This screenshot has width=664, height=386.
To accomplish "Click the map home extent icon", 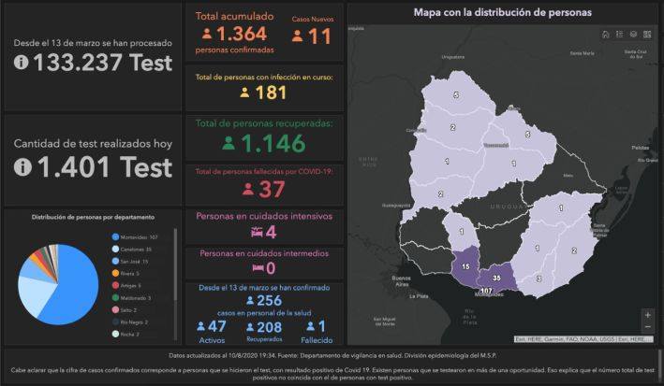I will (x=606, y=35).
